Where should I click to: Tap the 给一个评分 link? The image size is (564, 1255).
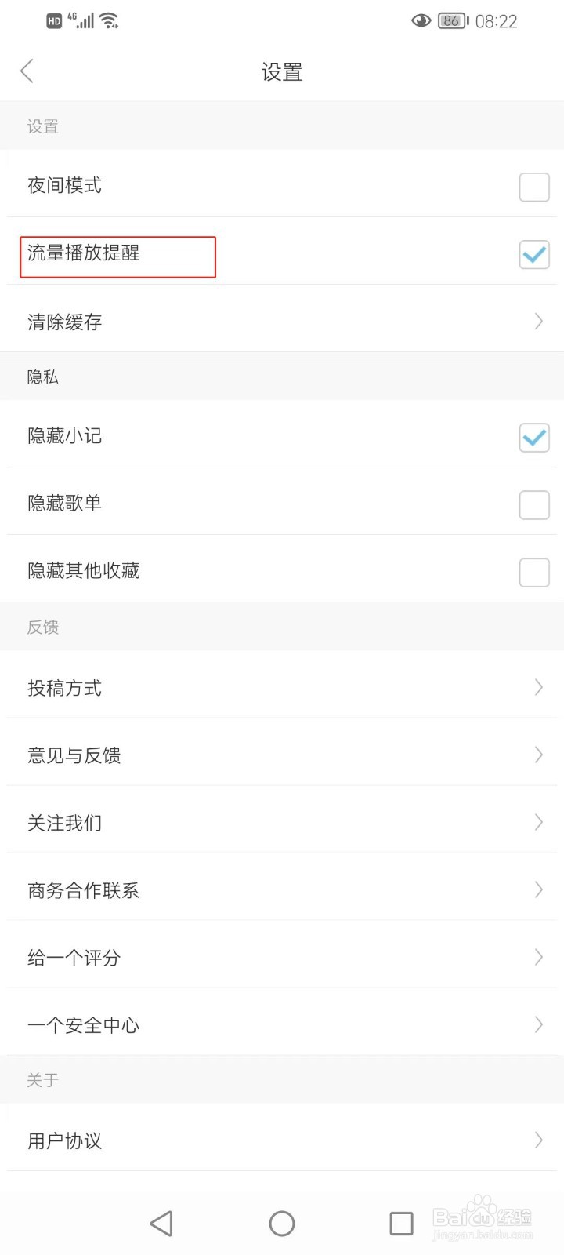(74, 958)
